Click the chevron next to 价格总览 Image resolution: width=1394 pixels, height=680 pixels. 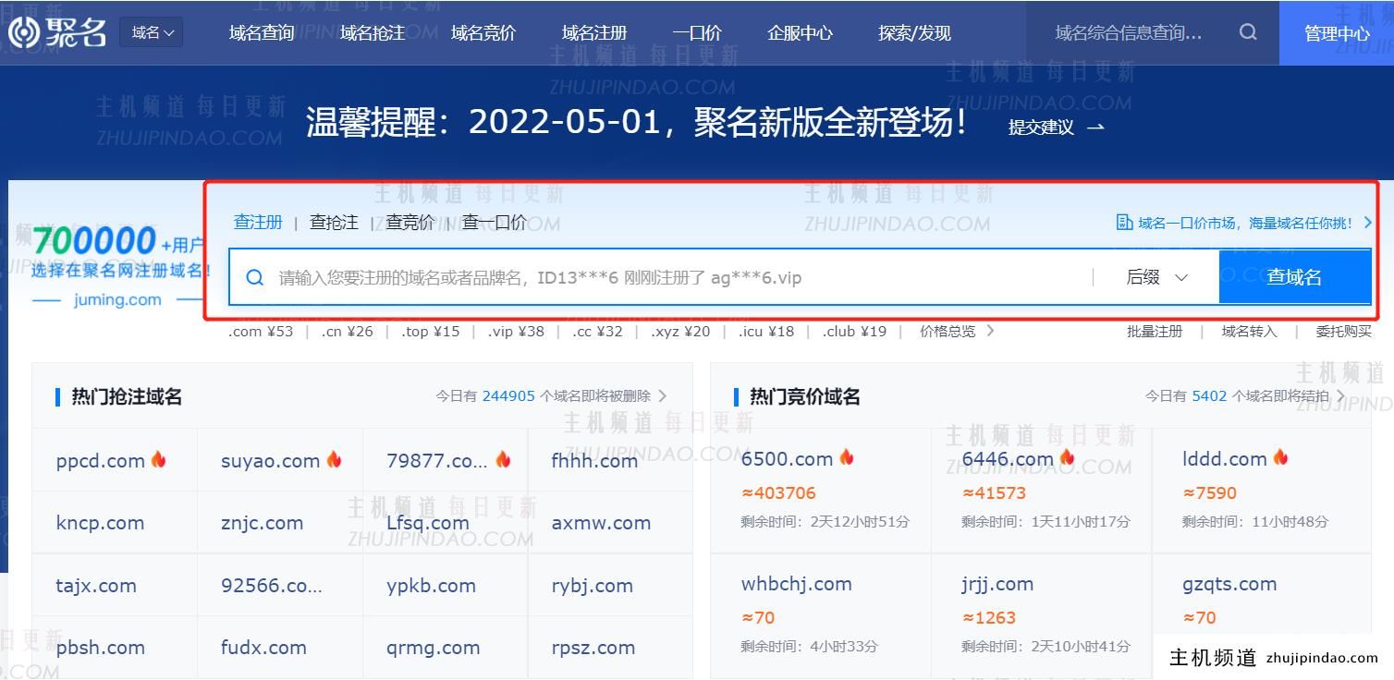tap(991, 331)
